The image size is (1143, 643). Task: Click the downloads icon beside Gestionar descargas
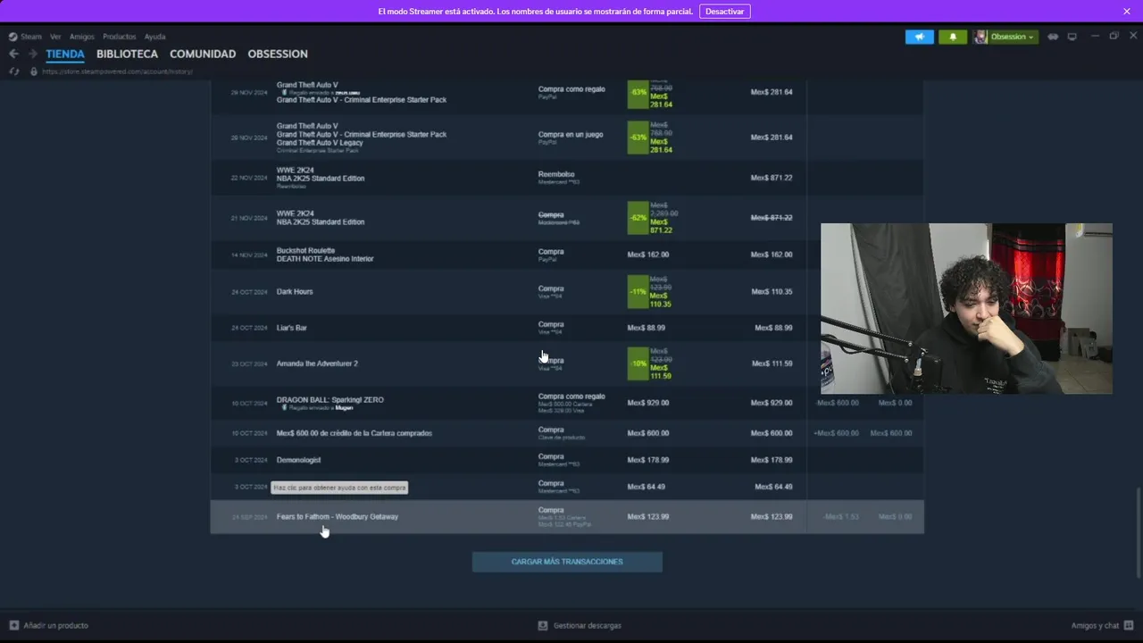543,625
